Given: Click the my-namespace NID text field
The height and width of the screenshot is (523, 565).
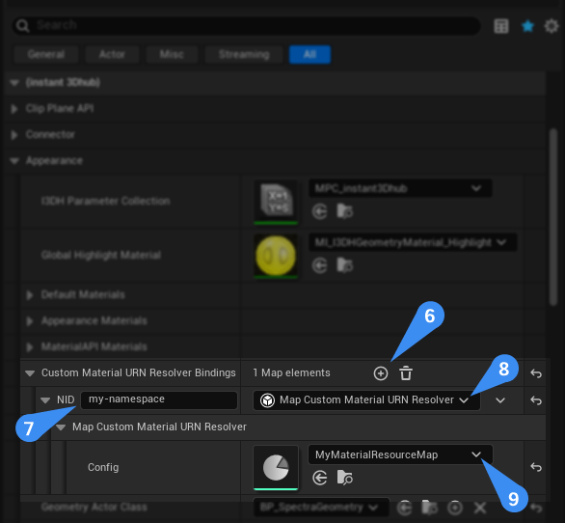Looking at the screenshot, I should (159, 400).
